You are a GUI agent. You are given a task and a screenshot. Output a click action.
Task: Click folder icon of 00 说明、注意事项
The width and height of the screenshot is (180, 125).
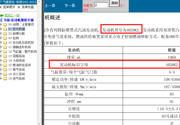point(5,24)
